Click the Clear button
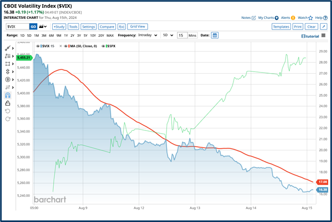This screenshot has width=332, height=222. pyautogui.click(x=311, y=27)
